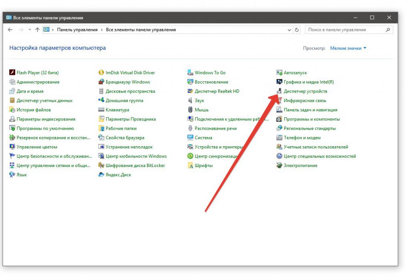
Task: Open the Шифрование диска BitLocker icon
Action: 101,165
